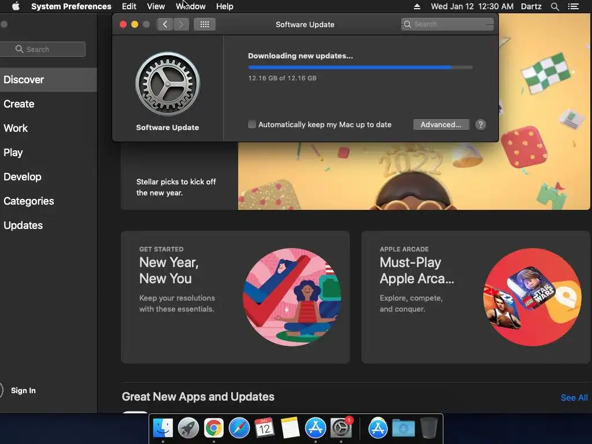Viewport: 592px width, 444px height.
Task: Click Great New Apps and Updates heading
Action: pos(198,397)
